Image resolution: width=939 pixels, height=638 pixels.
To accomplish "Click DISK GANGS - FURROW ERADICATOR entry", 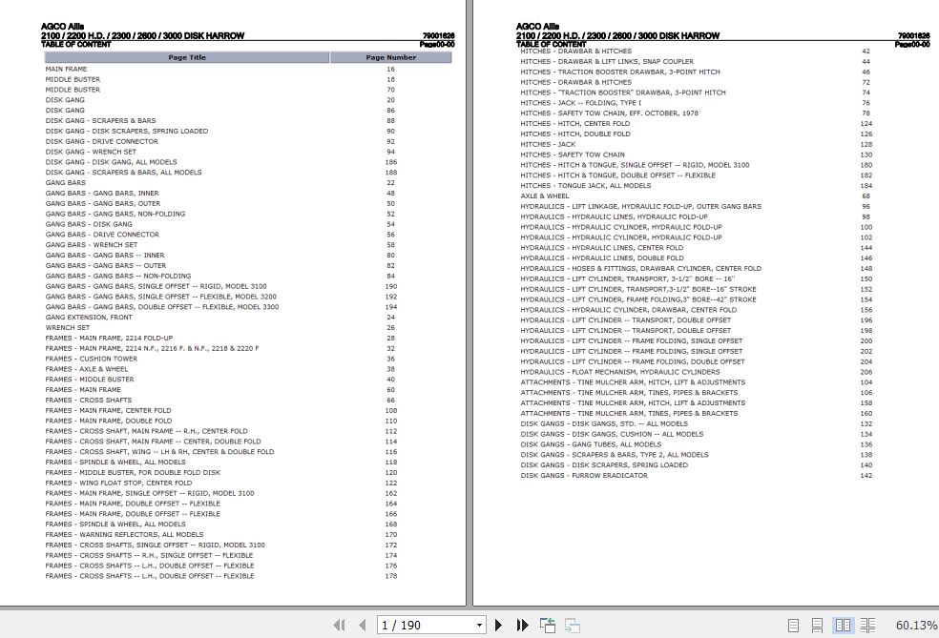I will point(583,475).
